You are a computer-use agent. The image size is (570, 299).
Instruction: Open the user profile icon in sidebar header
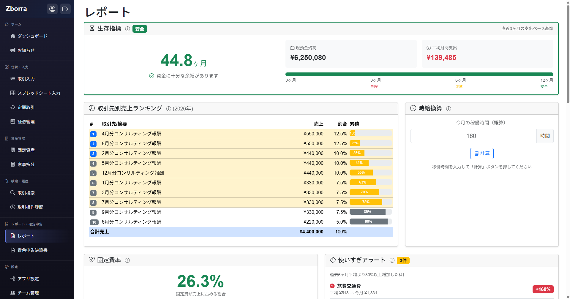(52, 9)
